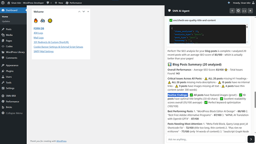Send message with arrow button

coord(251,139)
